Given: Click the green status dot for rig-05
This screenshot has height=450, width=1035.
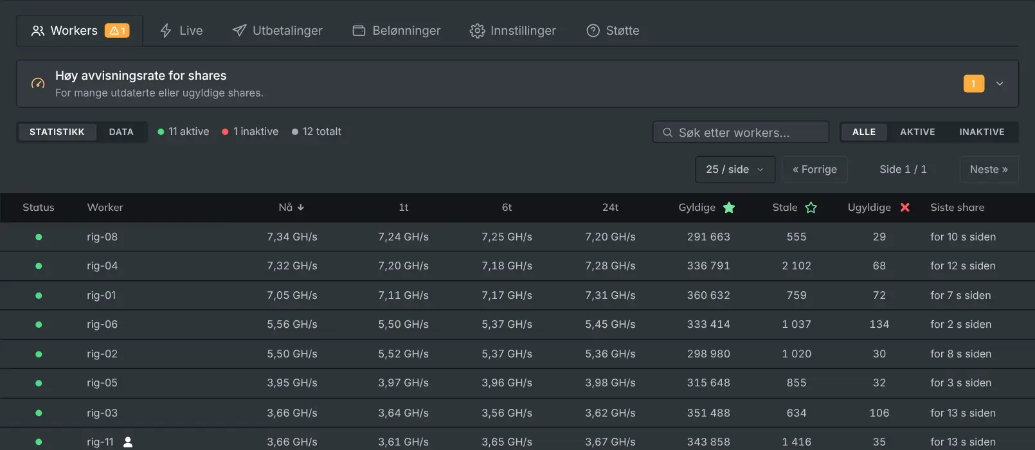Looking at the screenshot, I should (39, 383).
